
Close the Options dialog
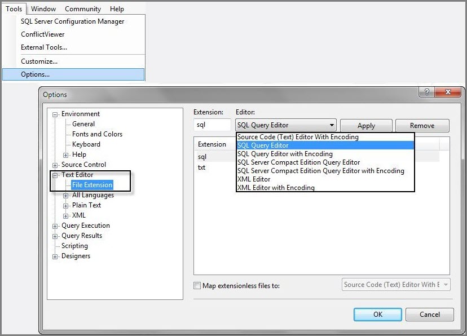click(x=448, y=92)
